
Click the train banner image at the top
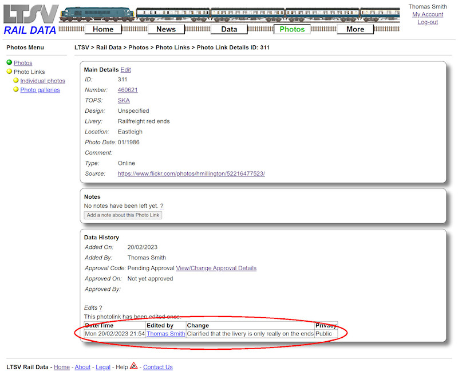(x=229, y=13)
